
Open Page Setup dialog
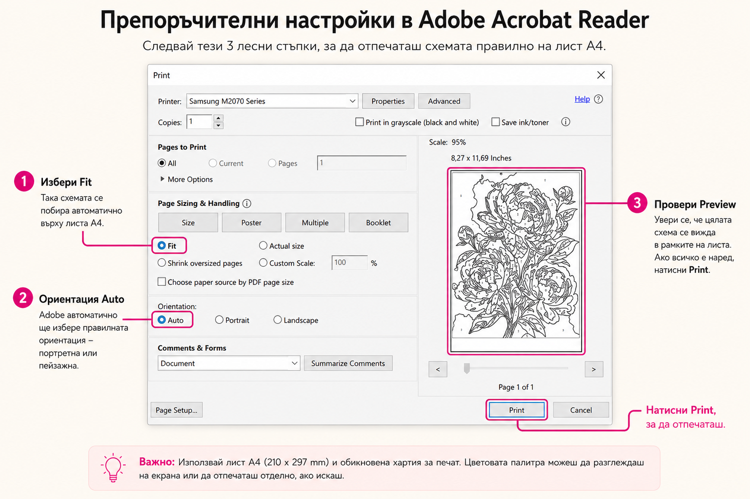click(177, 410)
